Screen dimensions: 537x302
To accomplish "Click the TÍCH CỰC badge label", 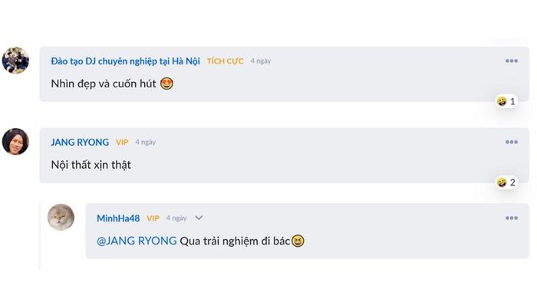I will pyautogui.click(x=225, y=61).
